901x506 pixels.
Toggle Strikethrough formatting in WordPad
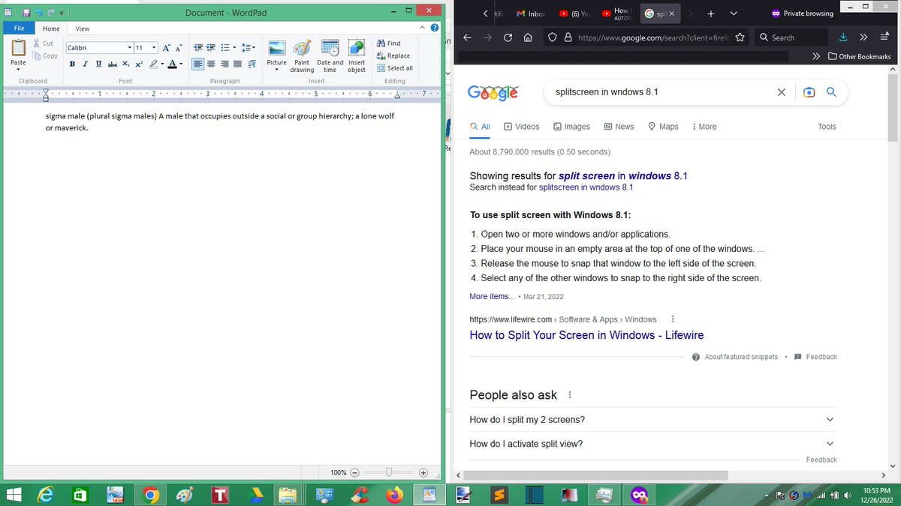pyautogui.click(x=112, y=64)
